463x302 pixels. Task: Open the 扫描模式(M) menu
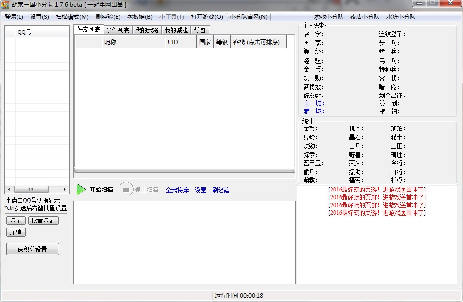click(x=72, y=16)
